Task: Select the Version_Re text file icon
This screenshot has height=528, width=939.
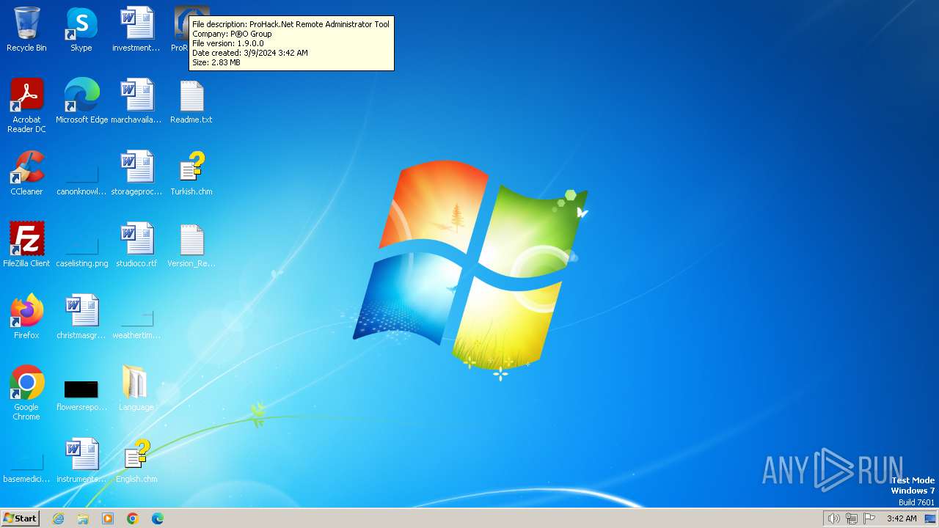Action: coord(191,245)
